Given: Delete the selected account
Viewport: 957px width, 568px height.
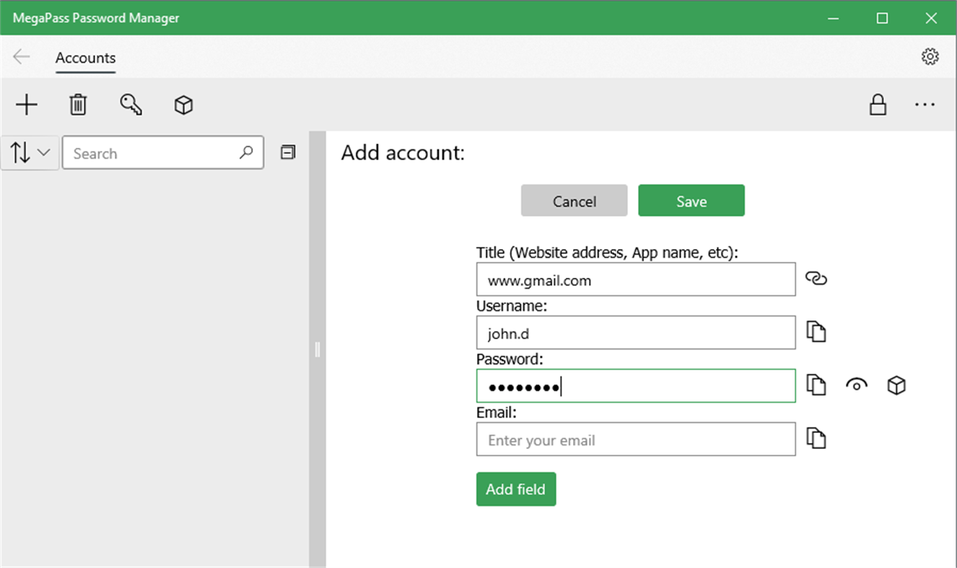Looking at the screenshot, I should [78, 105].
